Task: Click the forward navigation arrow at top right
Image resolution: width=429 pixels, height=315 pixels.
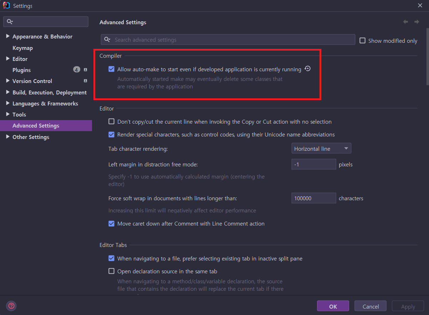Action: pyautogui.click(x=417, y=22)
